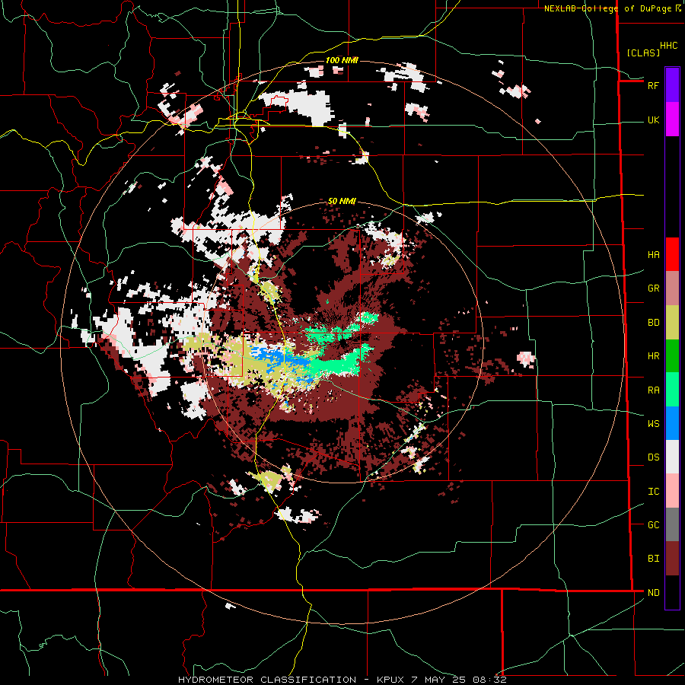Click the WS legend label
Image resolution: width=685 pixels, height=685 pixels.
[x=653, y=424]
